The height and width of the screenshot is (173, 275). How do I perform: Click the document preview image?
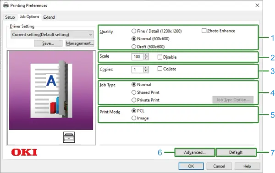51,91
